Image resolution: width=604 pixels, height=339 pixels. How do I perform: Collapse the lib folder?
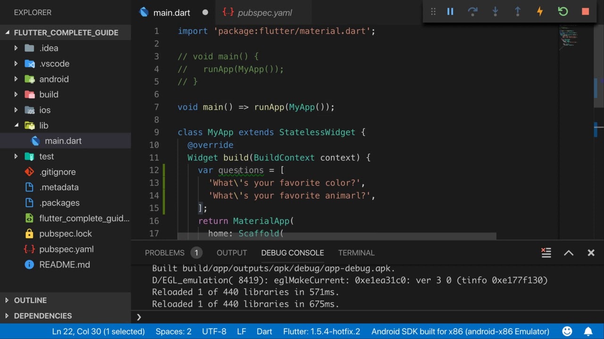pyautogui.click(x=16, y=126)
